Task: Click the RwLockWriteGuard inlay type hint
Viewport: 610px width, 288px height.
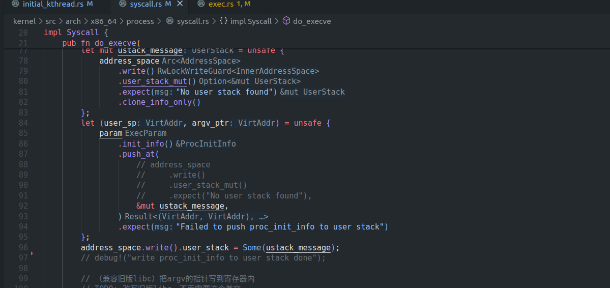Action: pyautogui.click(x=238, y=71)
